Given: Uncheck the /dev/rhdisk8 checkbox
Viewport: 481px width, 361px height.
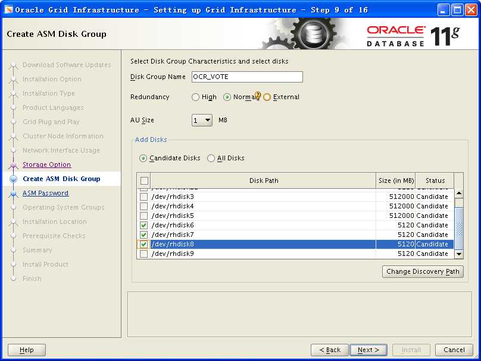Looking at the screenshot, I should (x=143, y=244).
